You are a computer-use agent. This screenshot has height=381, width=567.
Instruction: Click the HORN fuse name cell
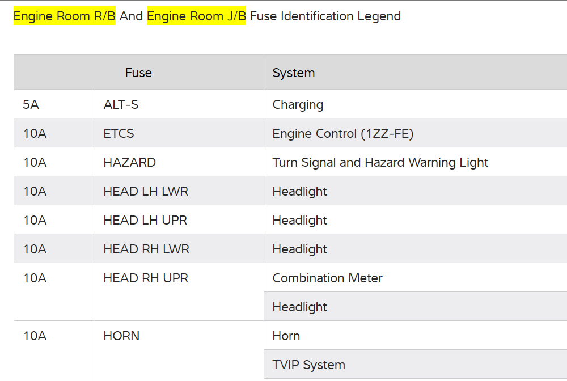[121, 336]
